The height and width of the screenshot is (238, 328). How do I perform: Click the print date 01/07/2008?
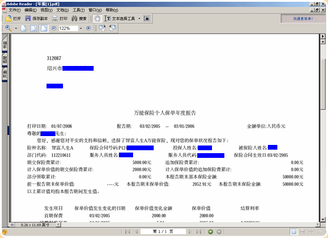pyautogui.click(x=61, y=126)
